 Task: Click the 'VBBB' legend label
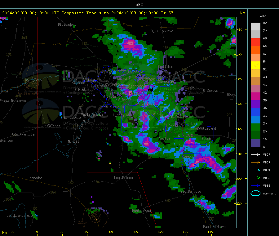(x=267, y=185)
